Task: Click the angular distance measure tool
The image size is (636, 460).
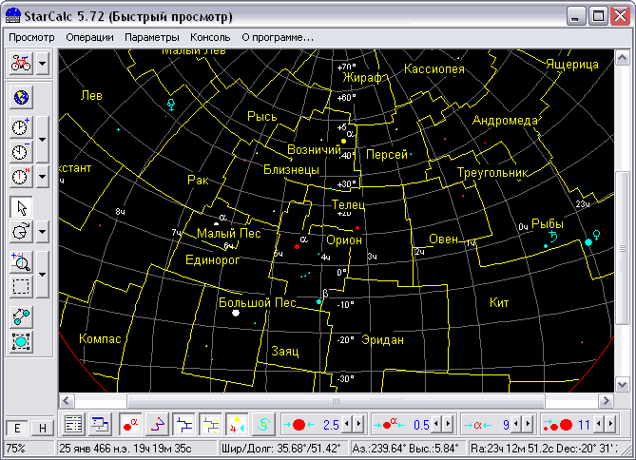Action: click(x=21, y=316)
